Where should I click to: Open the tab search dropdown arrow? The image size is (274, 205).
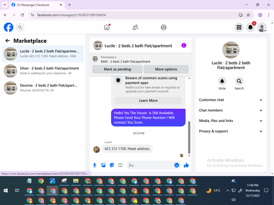click(5, 5)
